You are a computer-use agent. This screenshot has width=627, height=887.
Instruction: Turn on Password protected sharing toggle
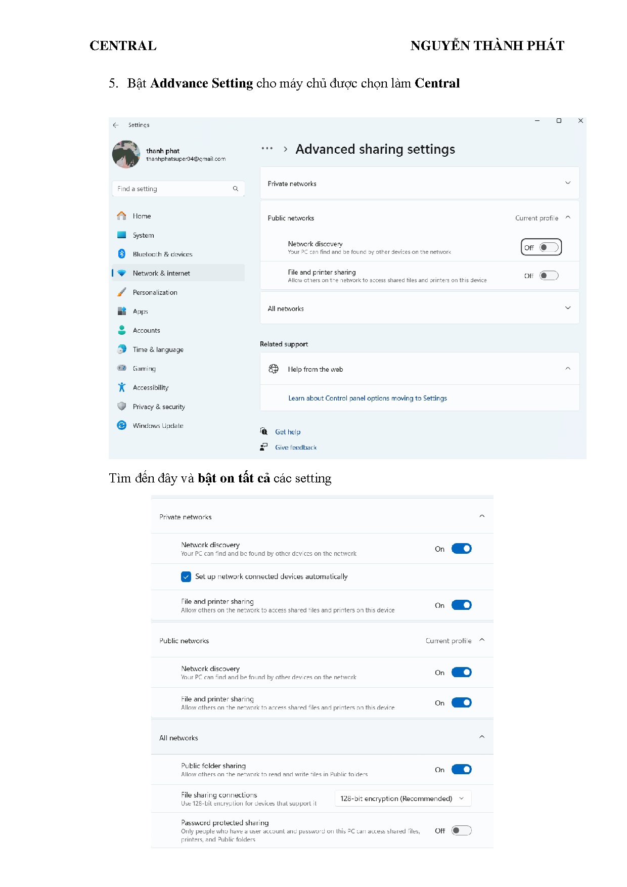click(461, 830)
